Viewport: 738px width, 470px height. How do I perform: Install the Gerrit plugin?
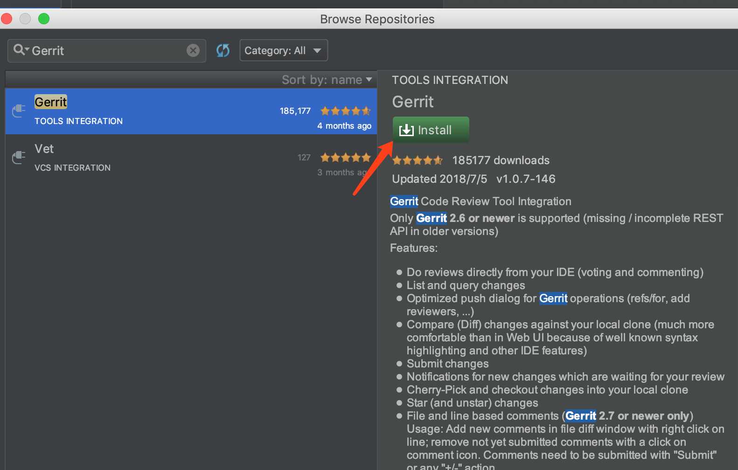(x=431, y=130)
